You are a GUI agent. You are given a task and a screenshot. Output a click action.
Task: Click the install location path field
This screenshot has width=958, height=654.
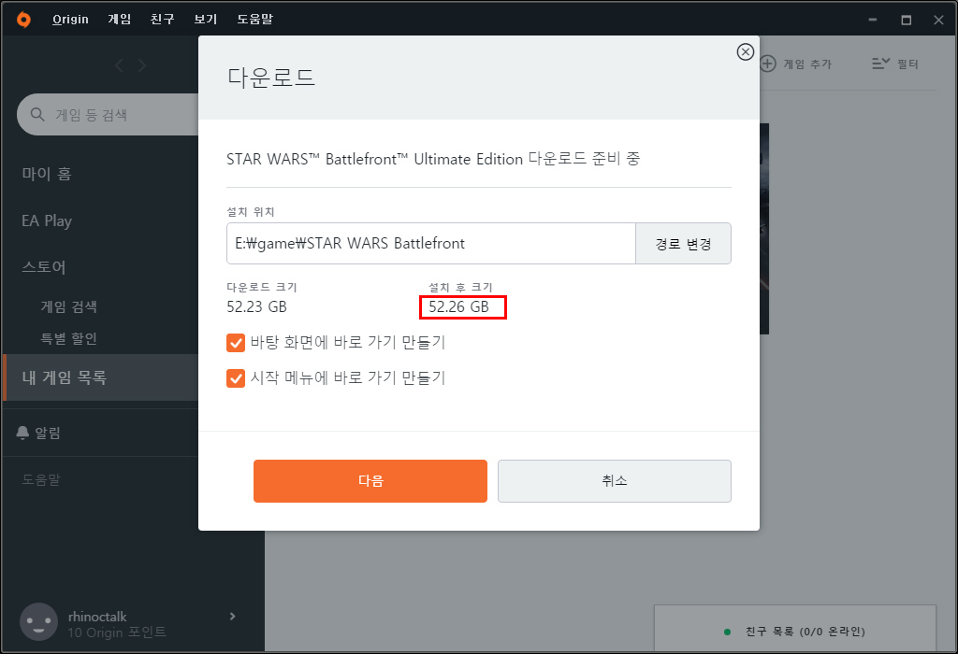click(430, 244)
